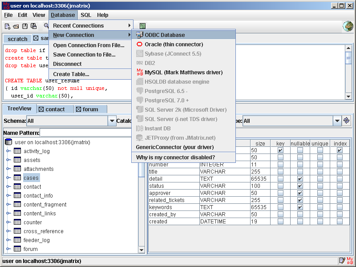
Task: Click the green help icon in toolbar
Action: tap(142, 26)
